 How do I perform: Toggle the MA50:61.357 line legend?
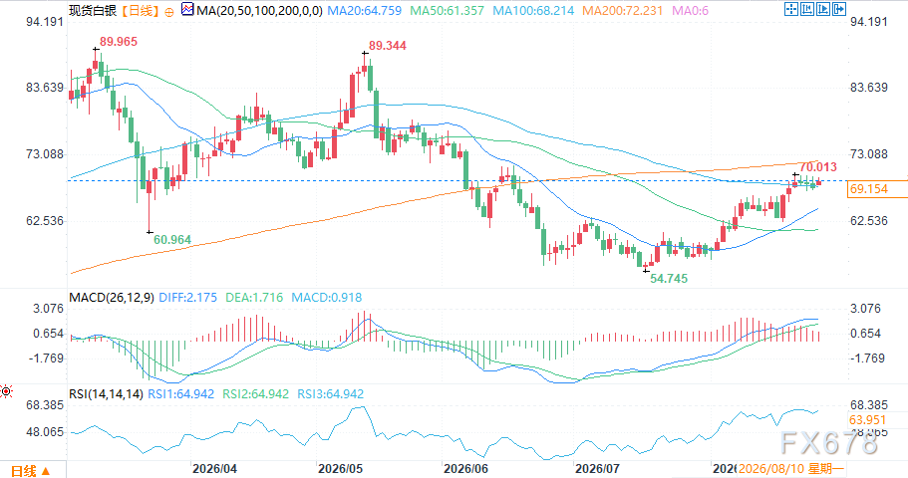pos(448,10)
